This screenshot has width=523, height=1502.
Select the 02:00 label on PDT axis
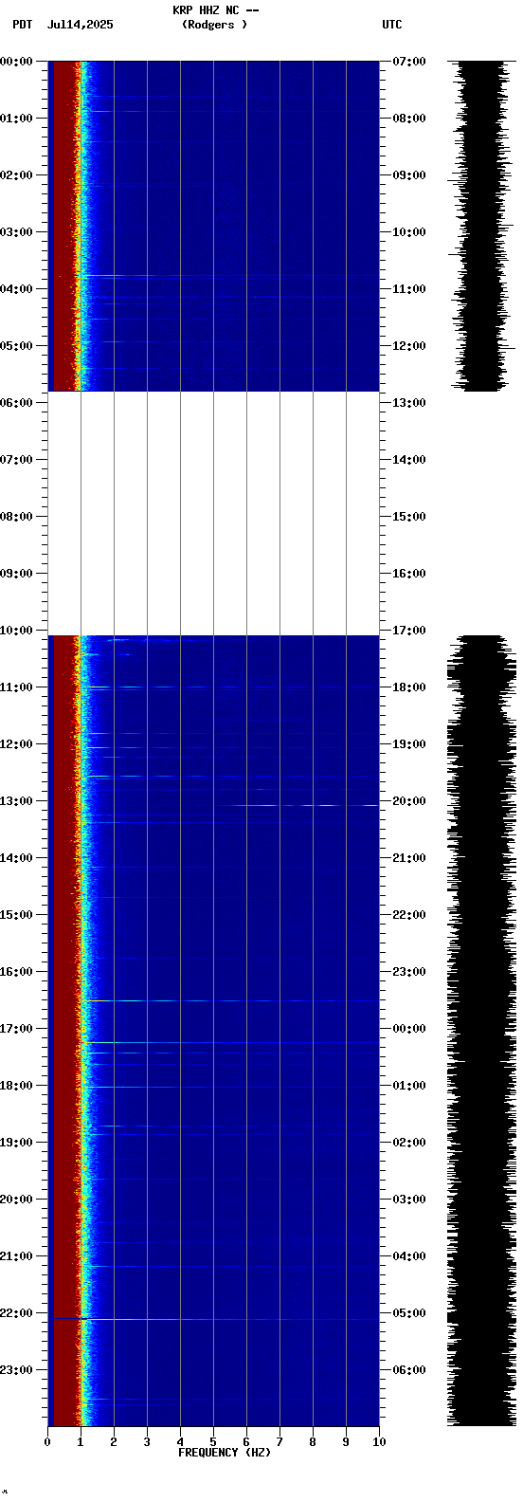coord(17,175)
